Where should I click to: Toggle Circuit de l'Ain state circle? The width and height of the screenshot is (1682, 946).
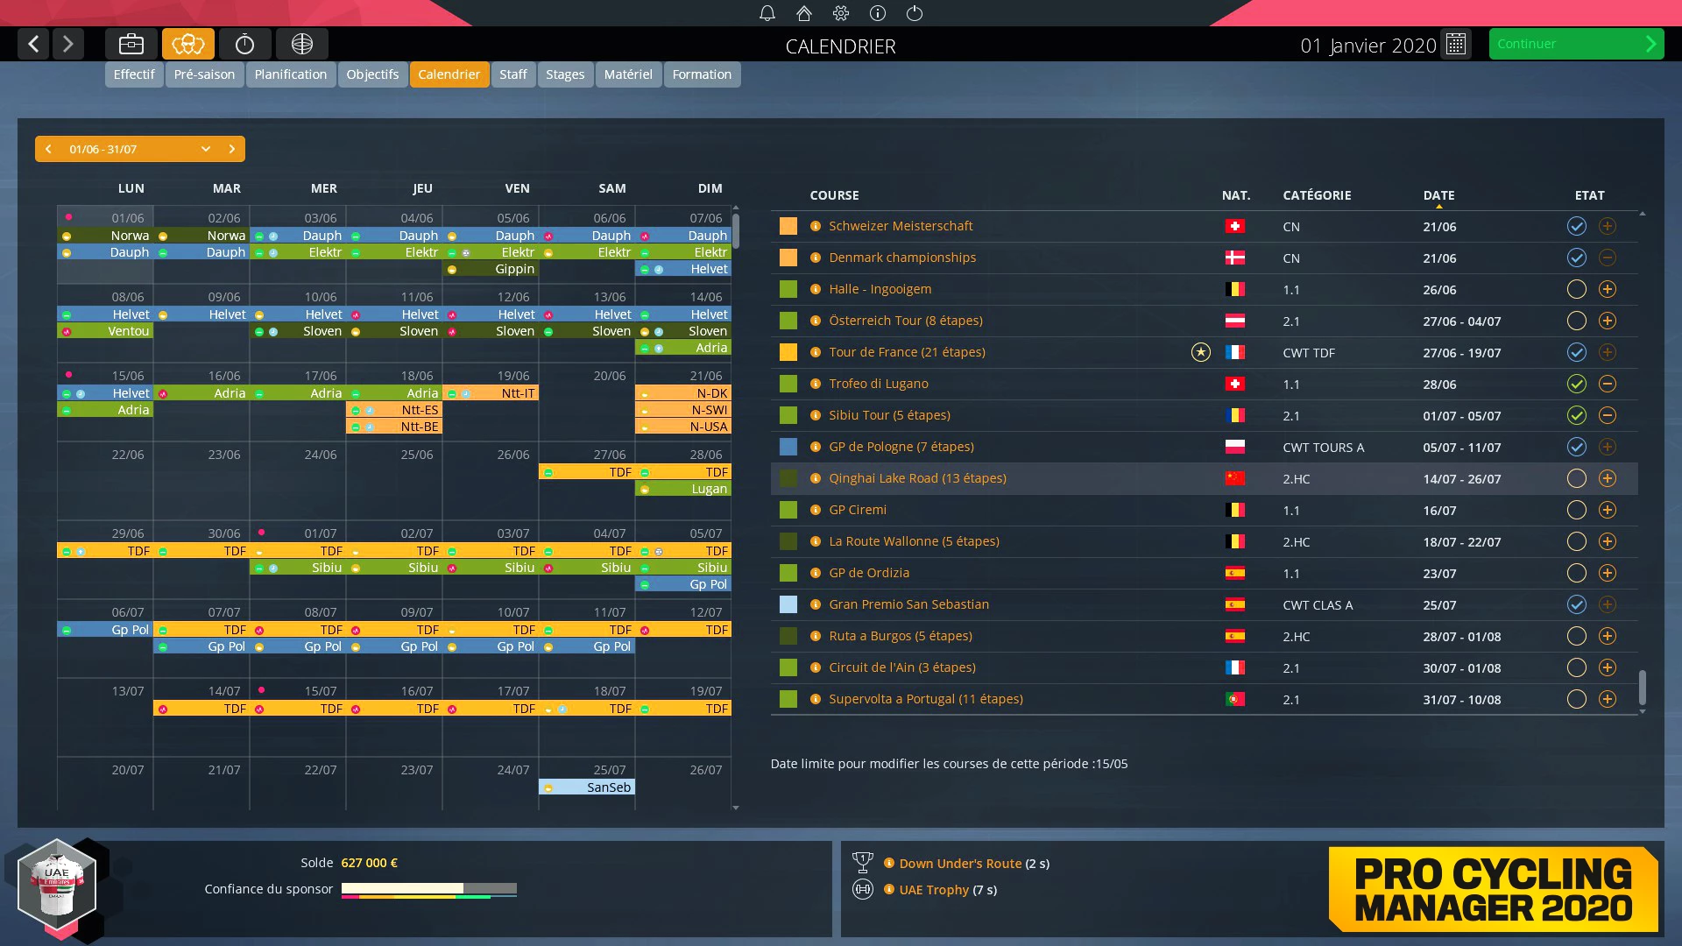coord(1577,667)
